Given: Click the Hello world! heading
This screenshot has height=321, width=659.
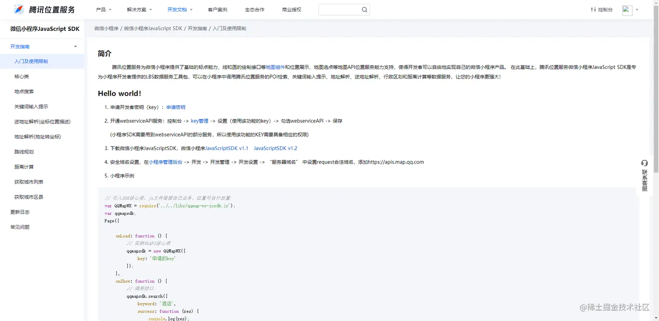Looking at the screenshot, I should 119,94.
